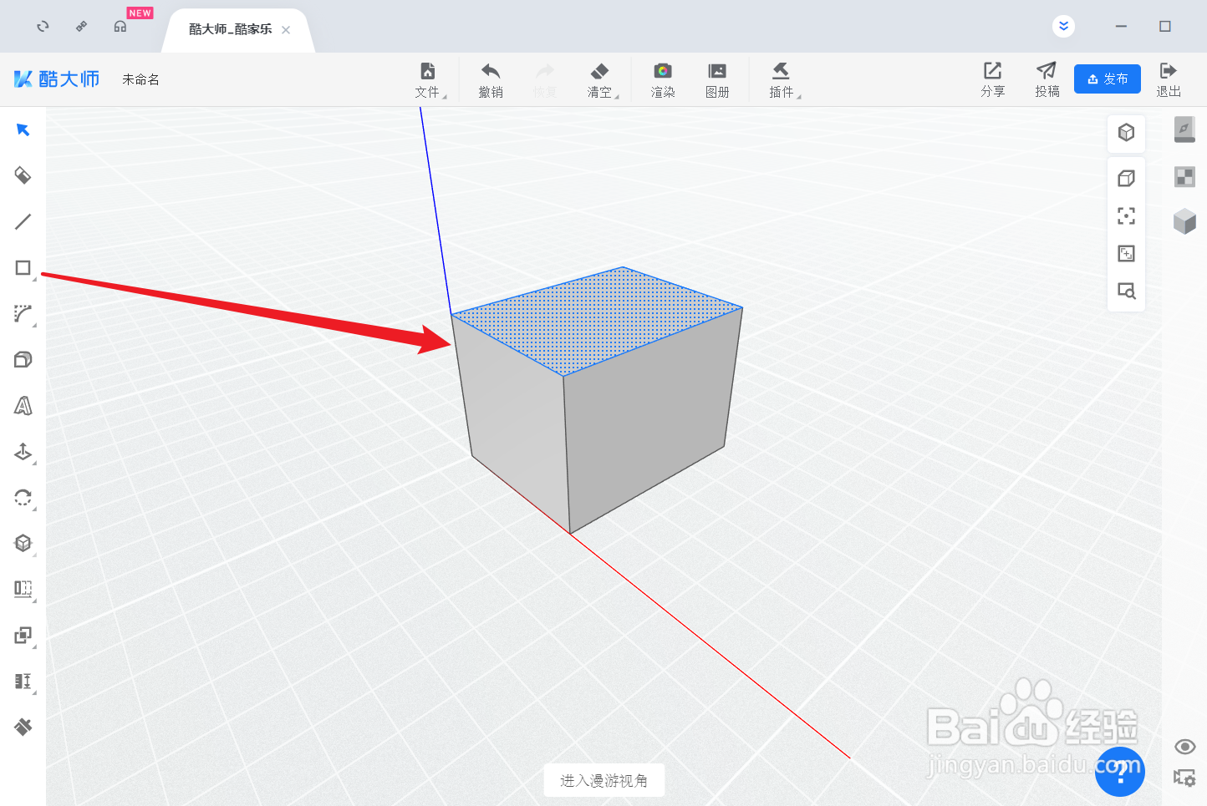Screen dimensions: 1207x806
Task: Close the 酷大师_酷家乐 tab
Action: click(x=286, y=30)
